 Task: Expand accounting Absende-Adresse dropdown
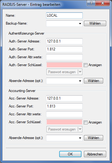80,138
